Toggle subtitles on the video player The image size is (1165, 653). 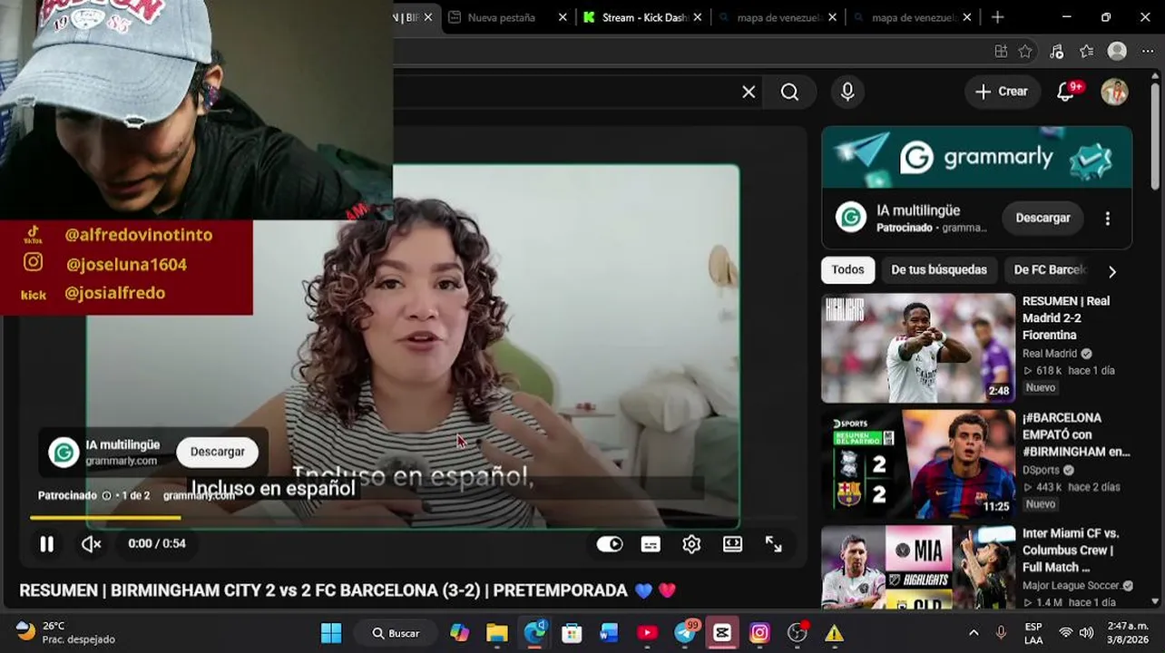[x=651, y=544]
